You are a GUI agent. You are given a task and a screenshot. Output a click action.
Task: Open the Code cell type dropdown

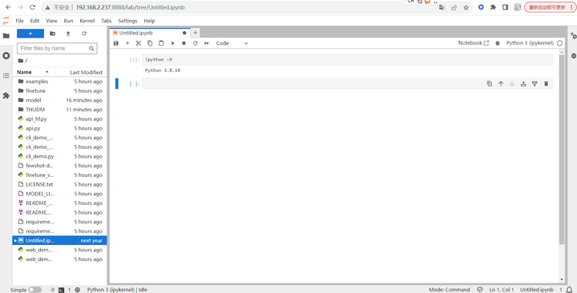pyautogui.click(x=232, y=43)
